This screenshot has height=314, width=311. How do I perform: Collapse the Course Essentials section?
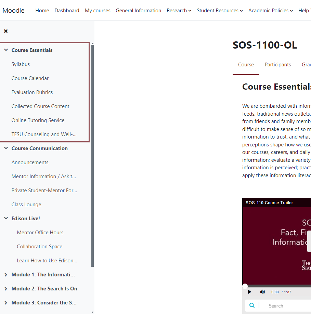tap(6, 50)
